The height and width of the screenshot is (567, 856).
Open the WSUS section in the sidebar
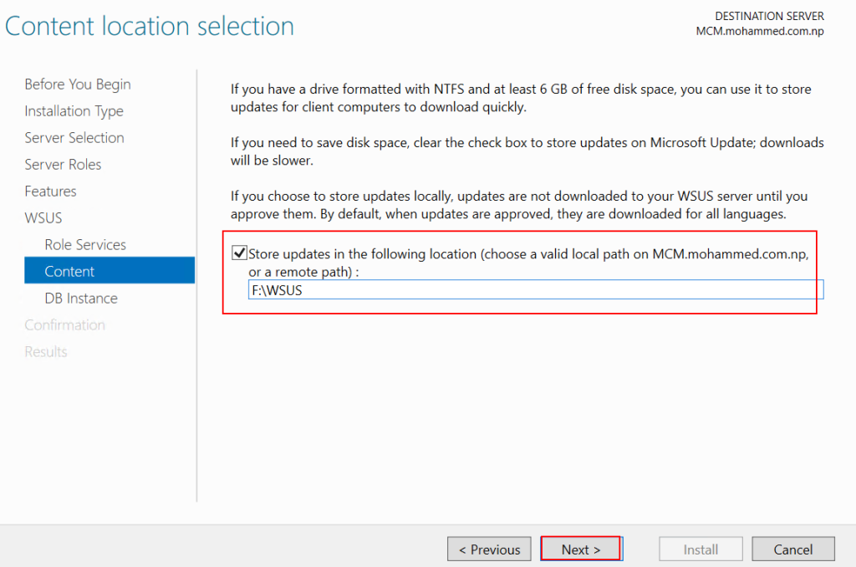(x=43, y=218)
